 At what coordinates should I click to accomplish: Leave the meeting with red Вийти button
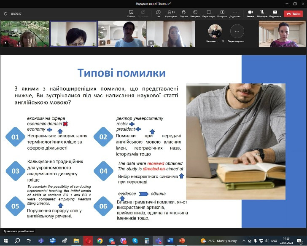(x=293, y=13)
